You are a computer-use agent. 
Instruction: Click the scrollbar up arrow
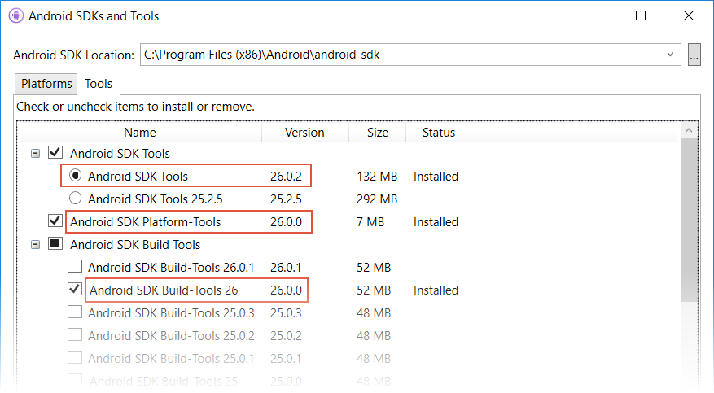[689, 131]
